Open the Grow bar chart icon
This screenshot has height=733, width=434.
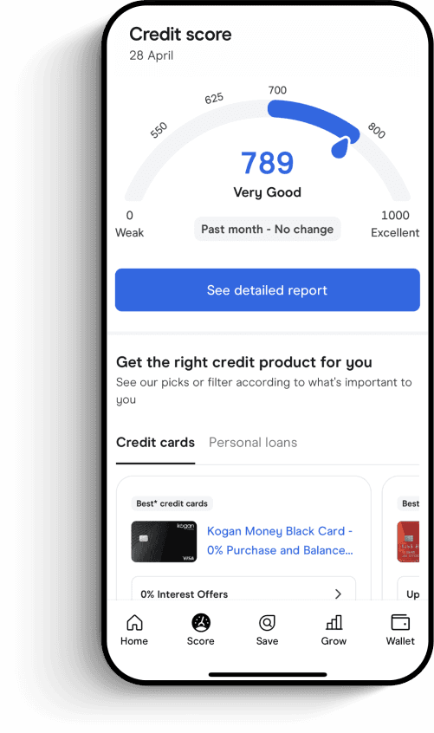click(x=334, y=622)
